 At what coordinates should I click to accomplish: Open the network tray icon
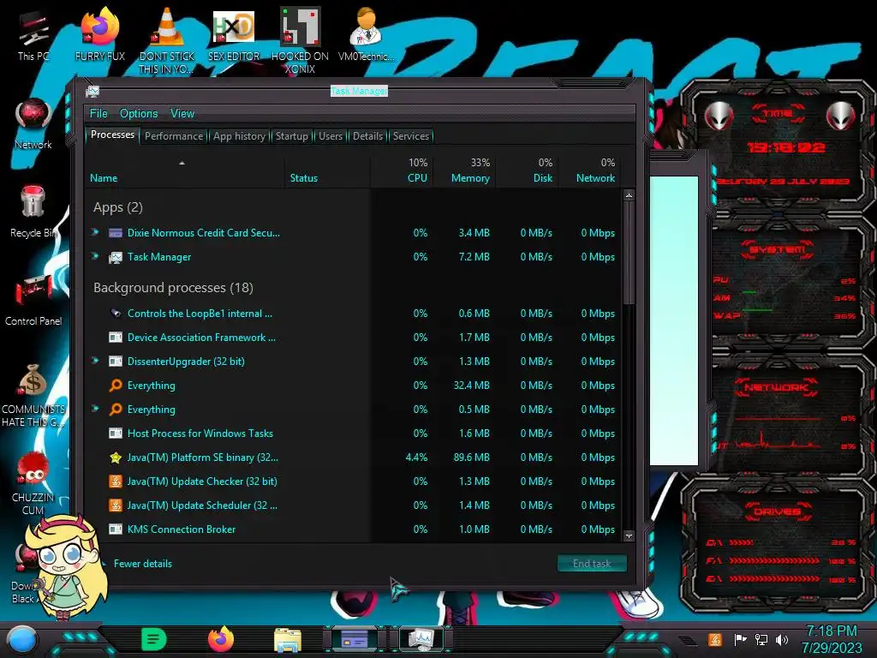click(761, 639)
